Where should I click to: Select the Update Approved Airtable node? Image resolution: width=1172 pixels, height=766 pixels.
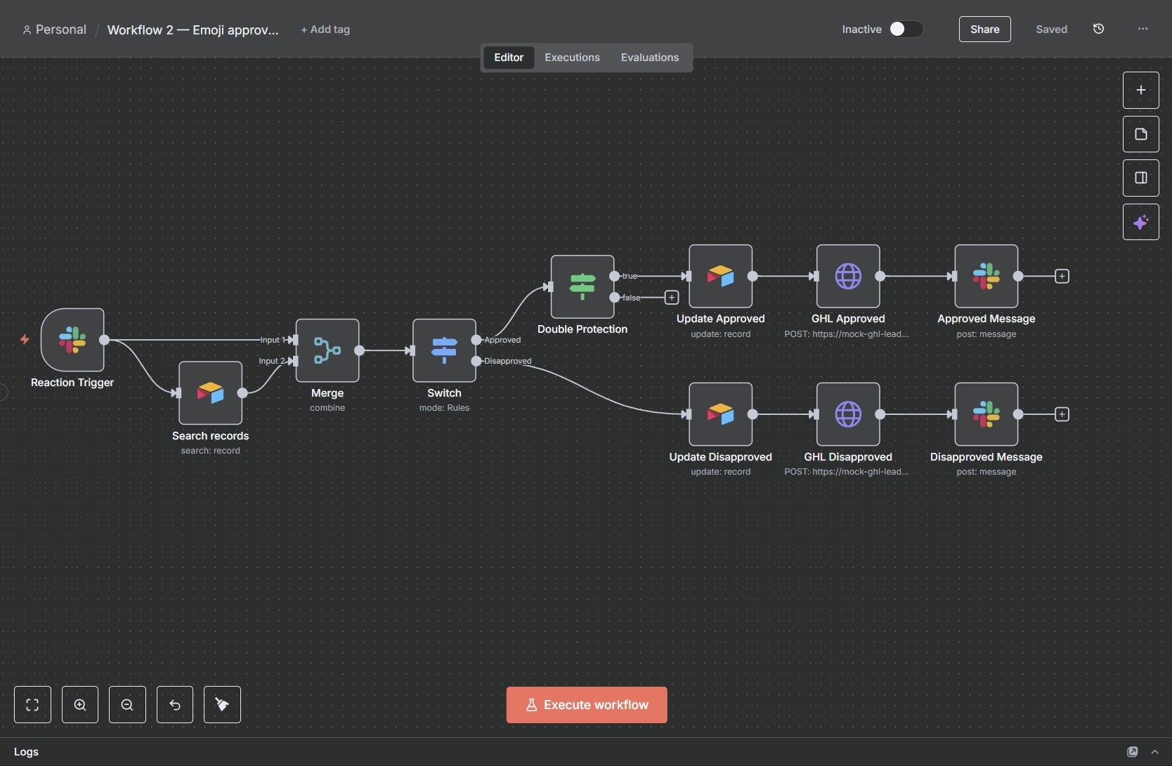click(721, 276)
